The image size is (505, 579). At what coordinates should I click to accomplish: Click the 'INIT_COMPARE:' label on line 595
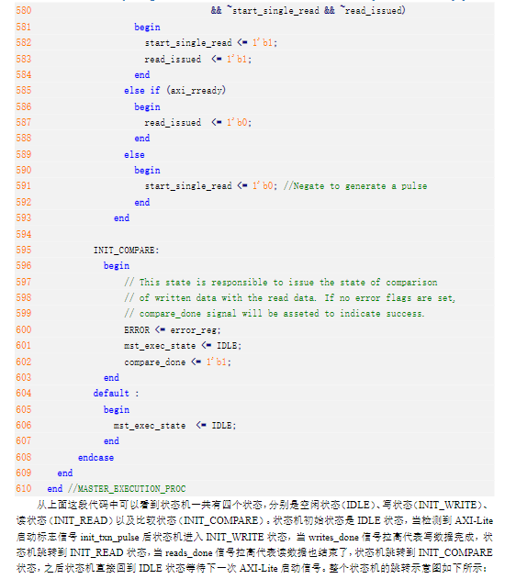[127, 251]
